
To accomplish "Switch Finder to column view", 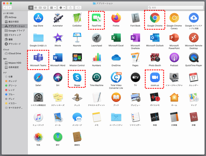I will tap(40, 8).
